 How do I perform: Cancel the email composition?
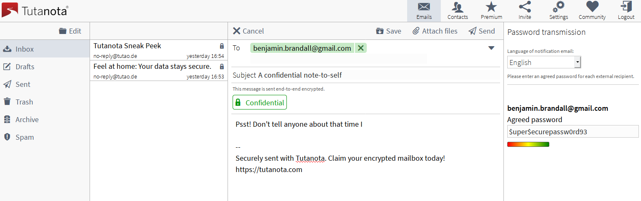point(248,31)
